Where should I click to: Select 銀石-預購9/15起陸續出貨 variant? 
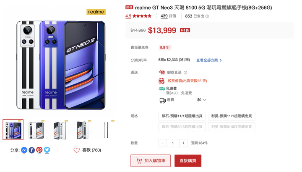pos(182,126)
